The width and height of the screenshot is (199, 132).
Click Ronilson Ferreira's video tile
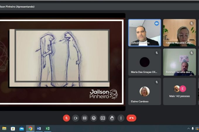179,62
